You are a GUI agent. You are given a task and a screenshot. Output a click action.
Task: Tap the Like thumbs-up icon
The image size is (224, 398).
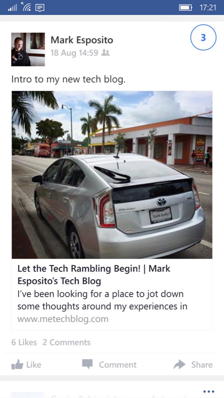tap(17, 365)
